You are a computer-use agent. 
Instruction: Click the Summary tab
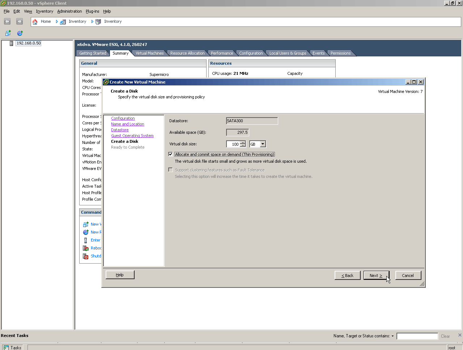point(120,54)
